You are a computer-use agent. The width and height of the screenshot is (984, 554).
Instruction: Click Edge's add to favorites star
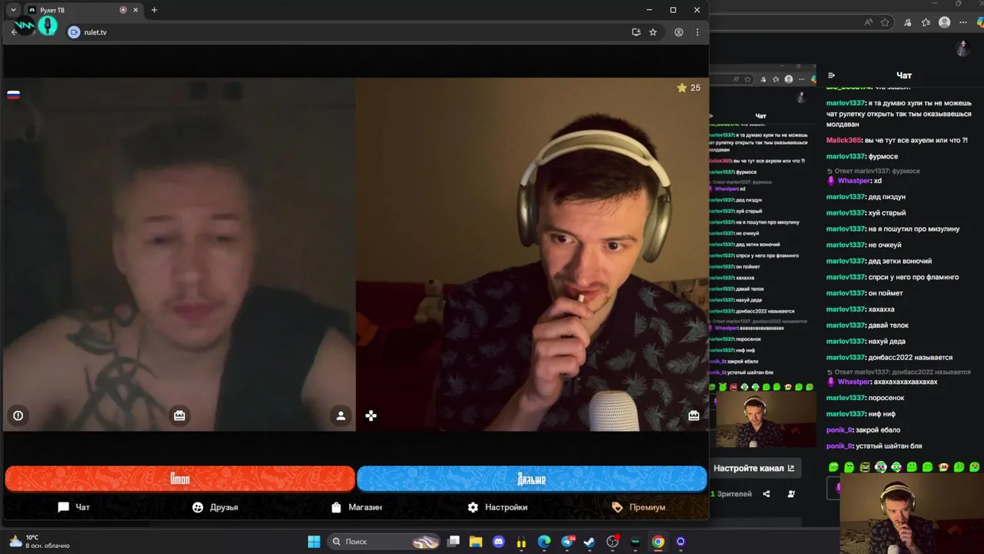pos(885,22)
